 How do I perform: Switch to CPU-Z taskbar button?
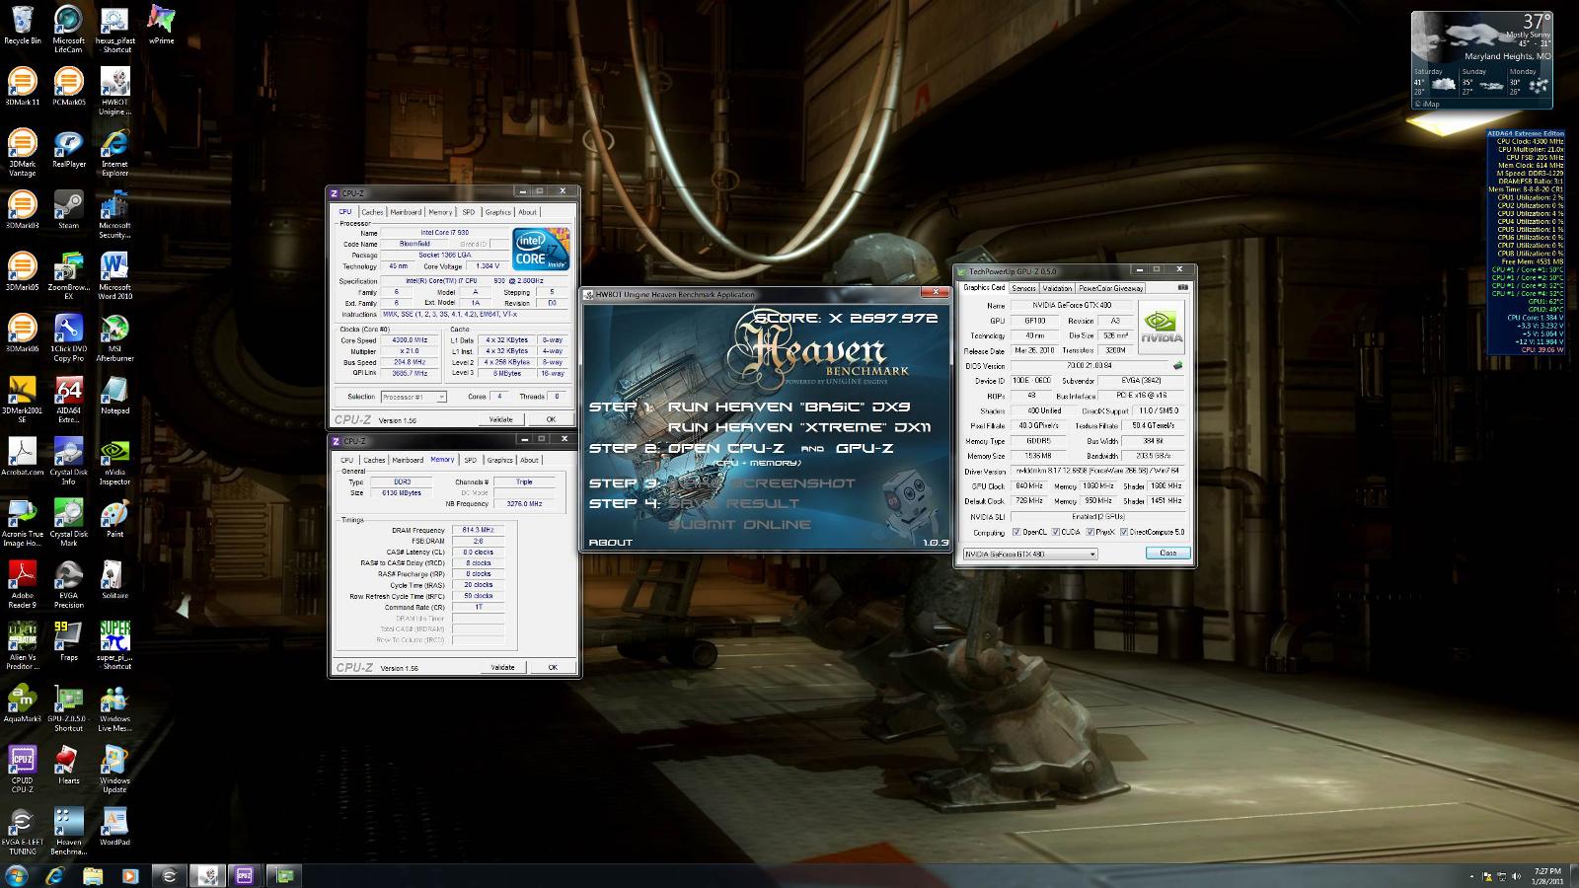245,875
